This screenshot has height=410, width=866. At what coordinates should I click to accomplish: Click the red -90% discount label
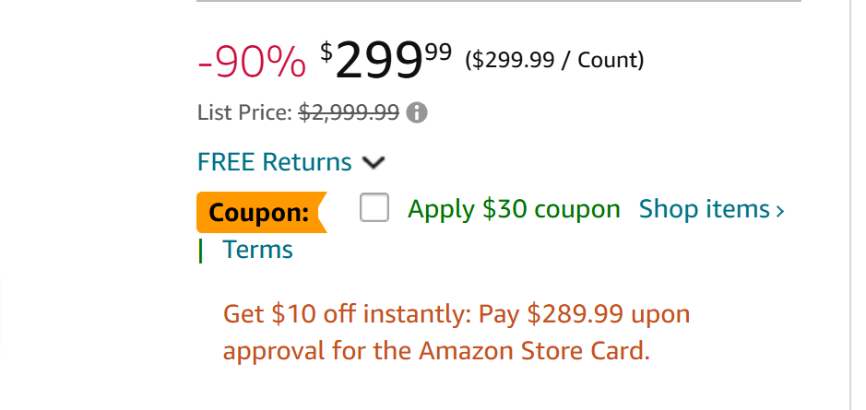click(251, 61)
